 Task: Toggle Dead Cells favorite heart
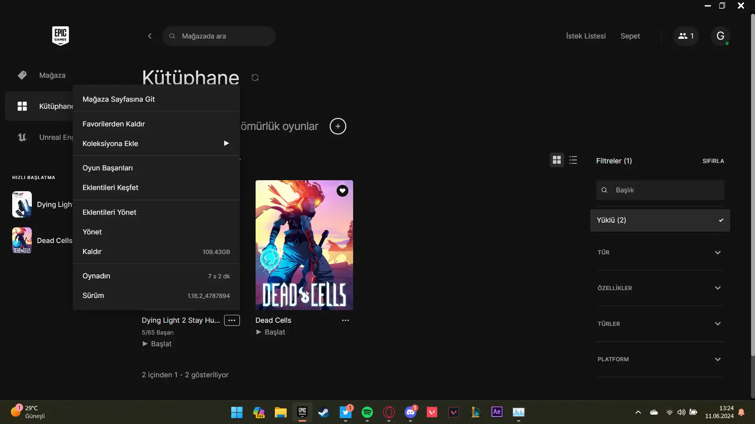click(343, 191)
